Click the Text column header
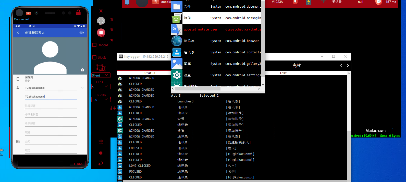Viewport: 406px width, 182px height. (x=283, y=73)
